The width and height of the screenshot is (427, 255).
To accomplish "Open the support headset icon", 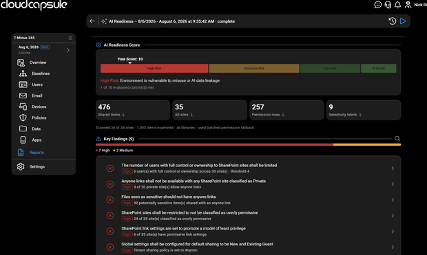I will pyautogui.click(x=388, y=5).
